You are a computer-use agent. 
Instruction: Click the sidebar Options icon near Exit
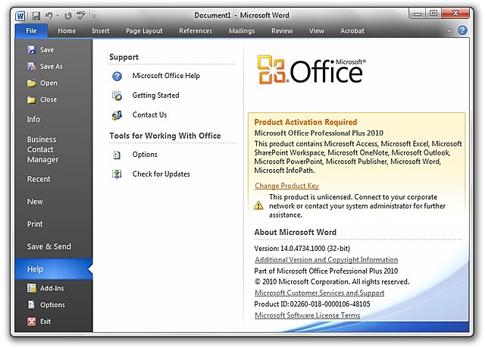(32, 305)
